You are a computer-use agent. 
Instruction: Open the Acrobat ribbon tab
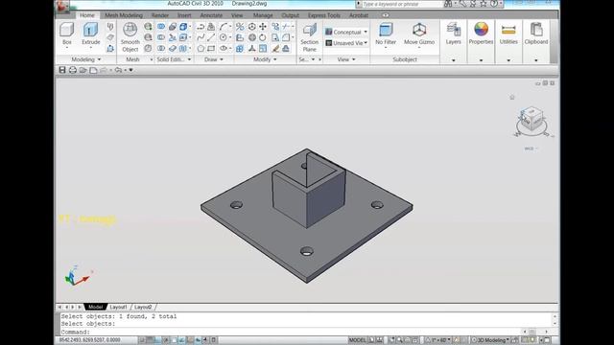pos(358,15)
